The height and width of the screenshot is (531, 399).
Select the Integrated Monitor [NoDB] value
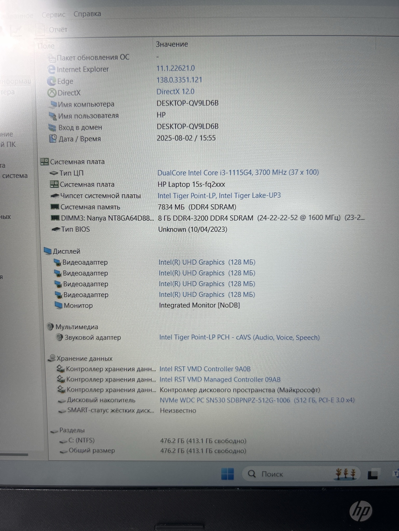point(199,305)
